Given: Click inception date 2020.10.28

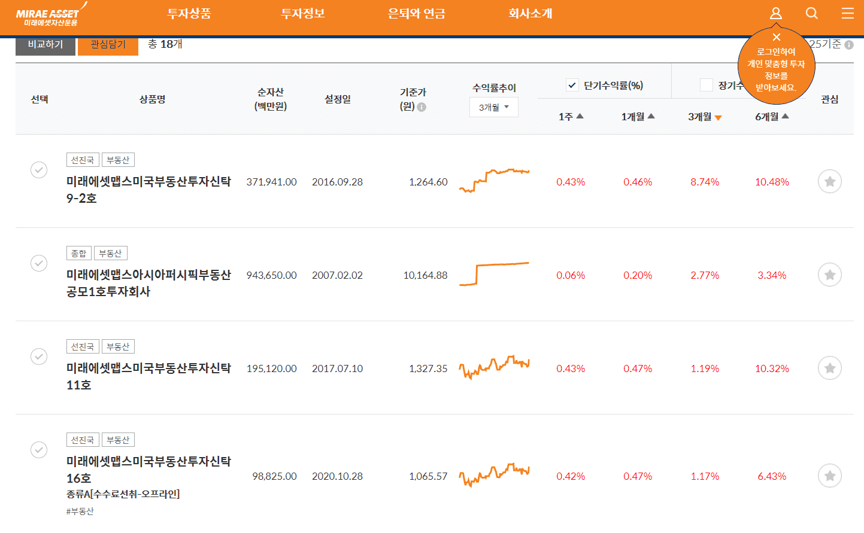Looking at the screenshot, I should (x=337, y=476).
